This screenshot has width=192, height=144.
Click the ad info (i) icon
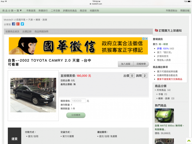click(143, 39)
